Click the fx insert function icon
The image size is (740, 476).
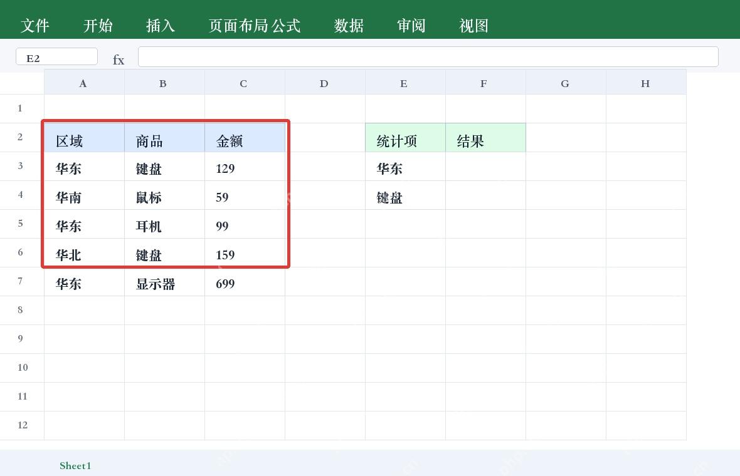pyautogui.click(x=119, y=60)
